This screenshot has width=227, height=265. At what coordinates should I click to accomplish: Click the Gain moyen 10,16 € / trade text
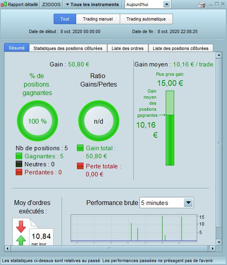pyautogui.click(x=174, y=64)
